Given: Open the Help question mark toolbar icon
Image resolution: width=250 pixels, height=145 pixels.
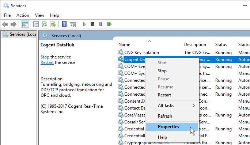Looking at the screenshot, I should coord(64,24).
